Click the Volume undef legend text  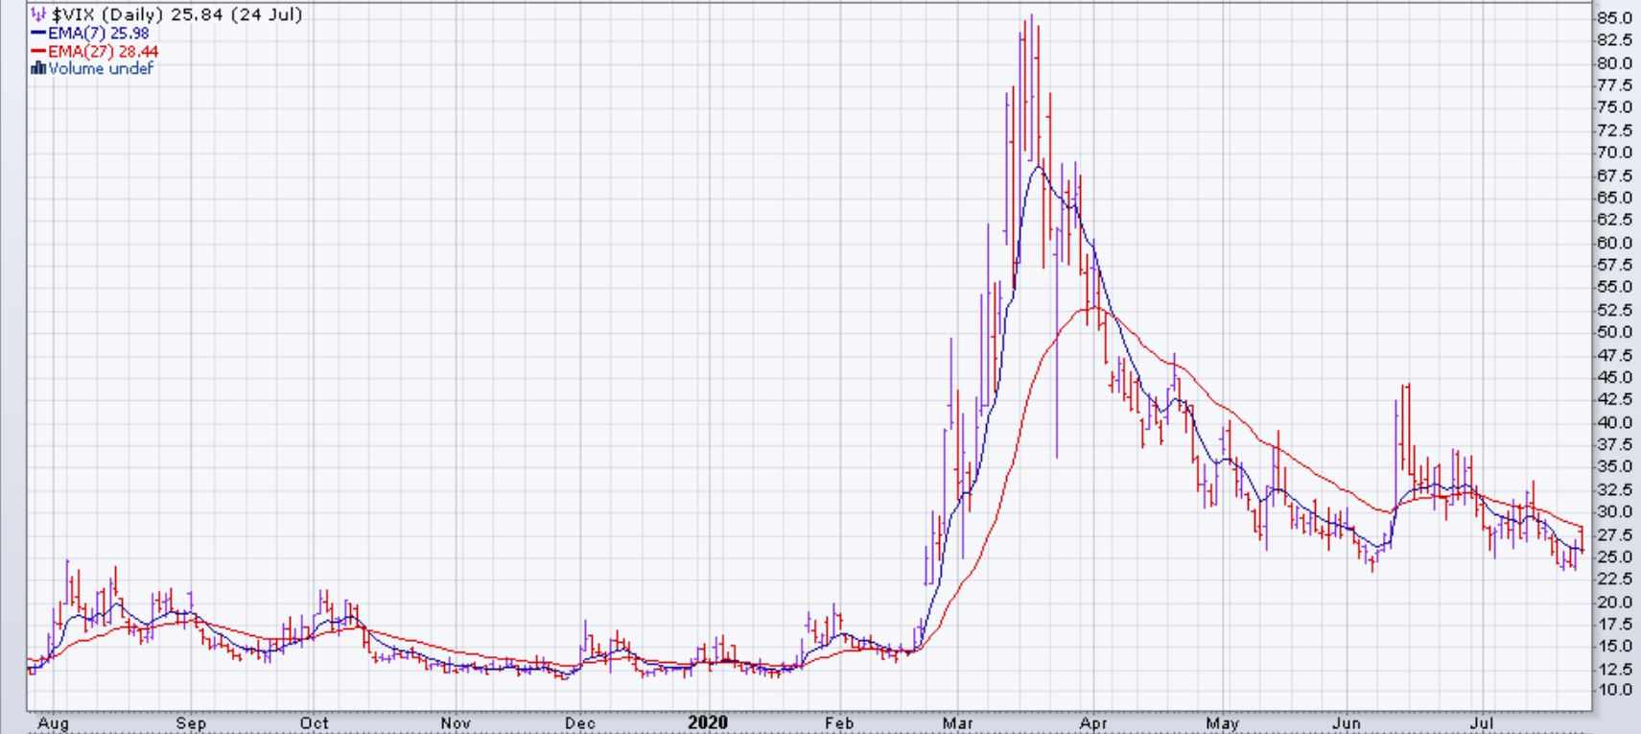pyautogui.click(x=100, y=68)
